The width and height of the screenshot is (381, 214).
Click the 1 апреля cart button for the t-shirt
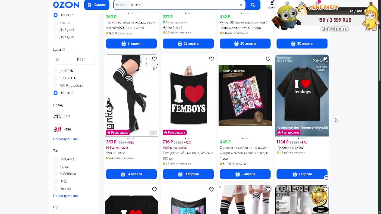[x=302, y=174]
